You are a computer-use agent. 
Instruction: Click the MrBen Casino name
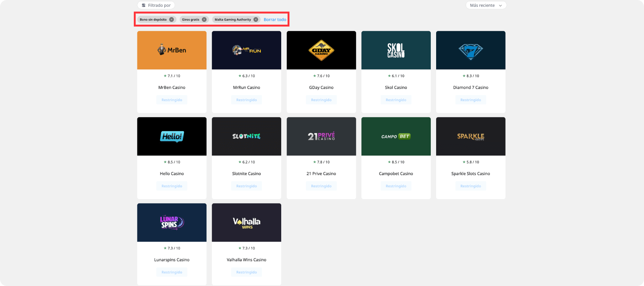pos(172,88)
